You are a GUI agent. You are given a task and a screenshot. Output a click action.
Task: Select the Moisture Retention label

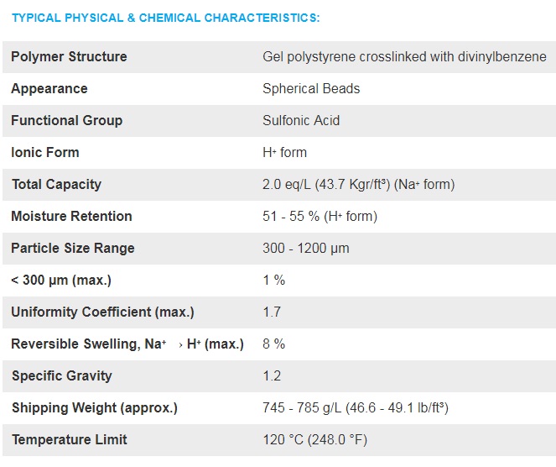71,216
